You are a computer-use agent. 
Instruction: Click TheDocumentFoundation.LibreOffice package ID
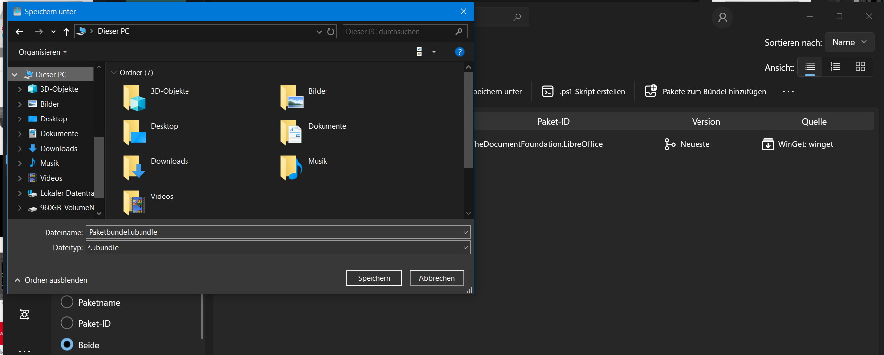[x=538, y=144]
